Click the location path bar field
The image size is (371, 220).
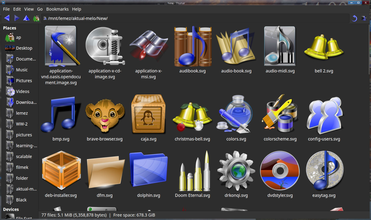click(x=196, y=18)
